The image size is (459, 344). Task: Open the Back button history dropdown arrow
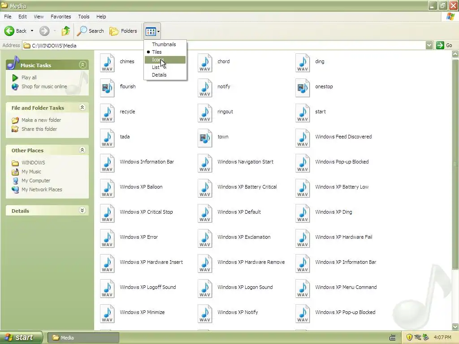click(32, 31)
